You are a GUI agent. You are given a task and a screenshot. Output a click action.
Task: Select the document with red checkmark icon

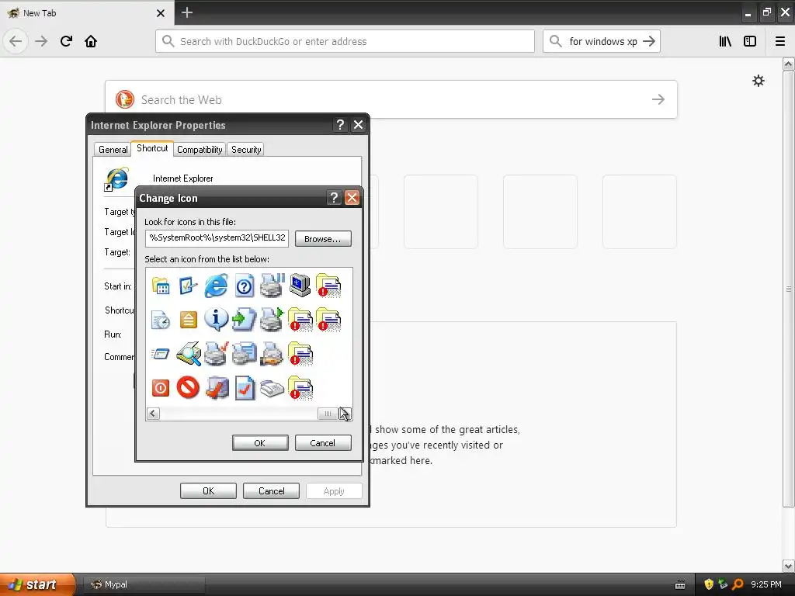tap(245, 388)
